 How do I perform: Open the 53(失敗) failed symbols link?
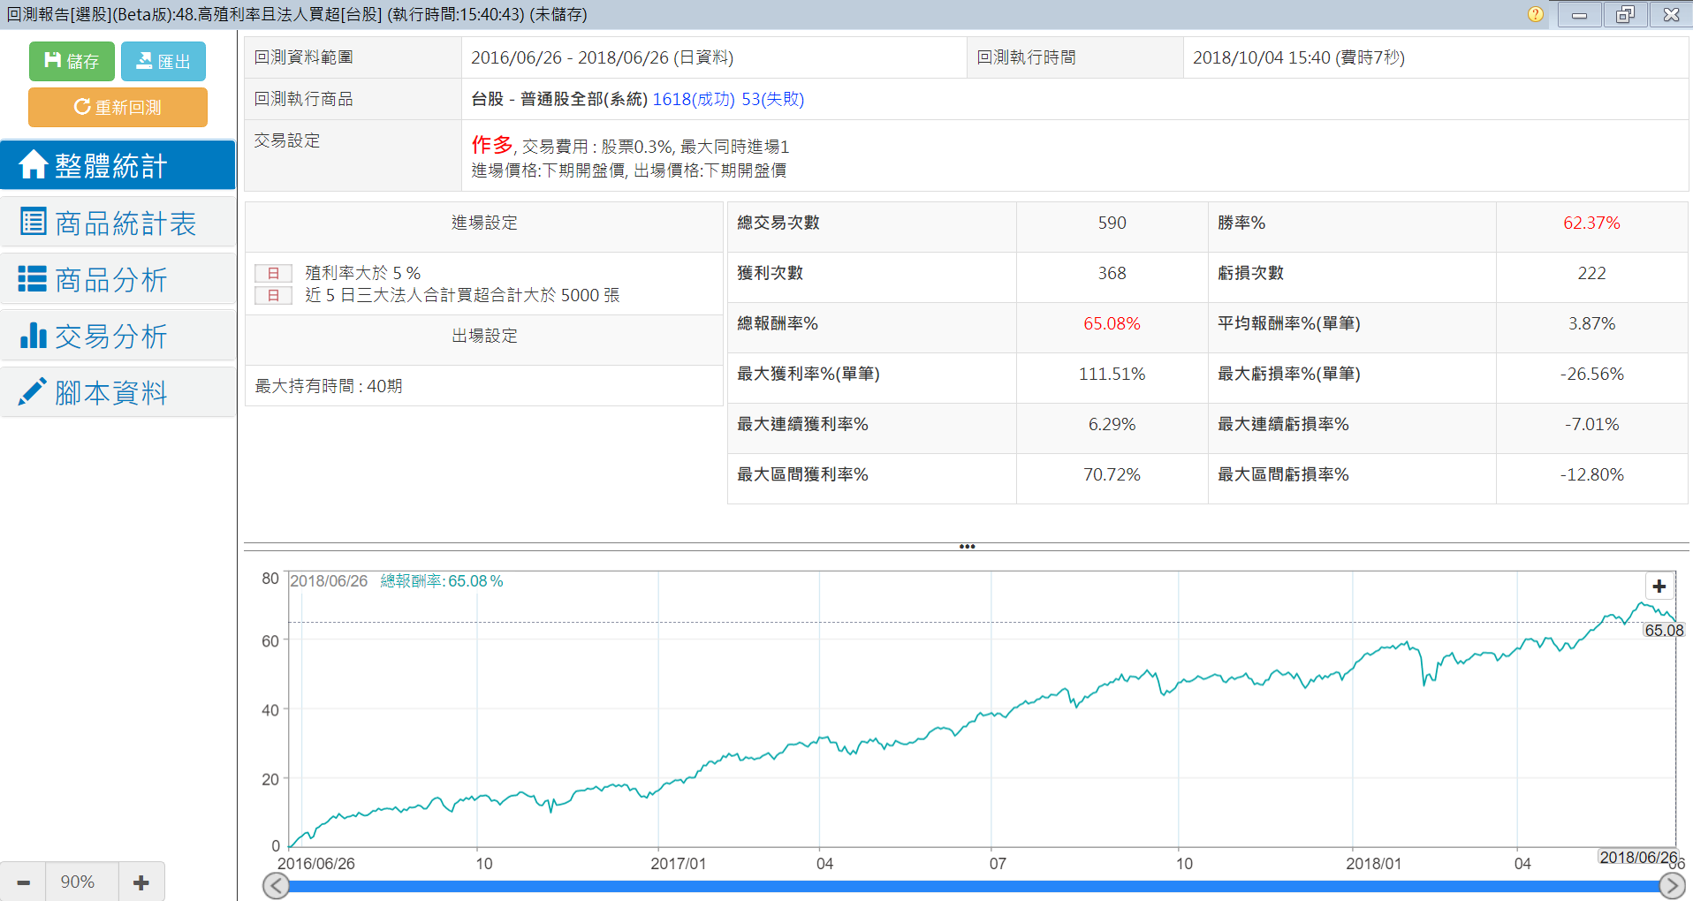coord(772,99)
